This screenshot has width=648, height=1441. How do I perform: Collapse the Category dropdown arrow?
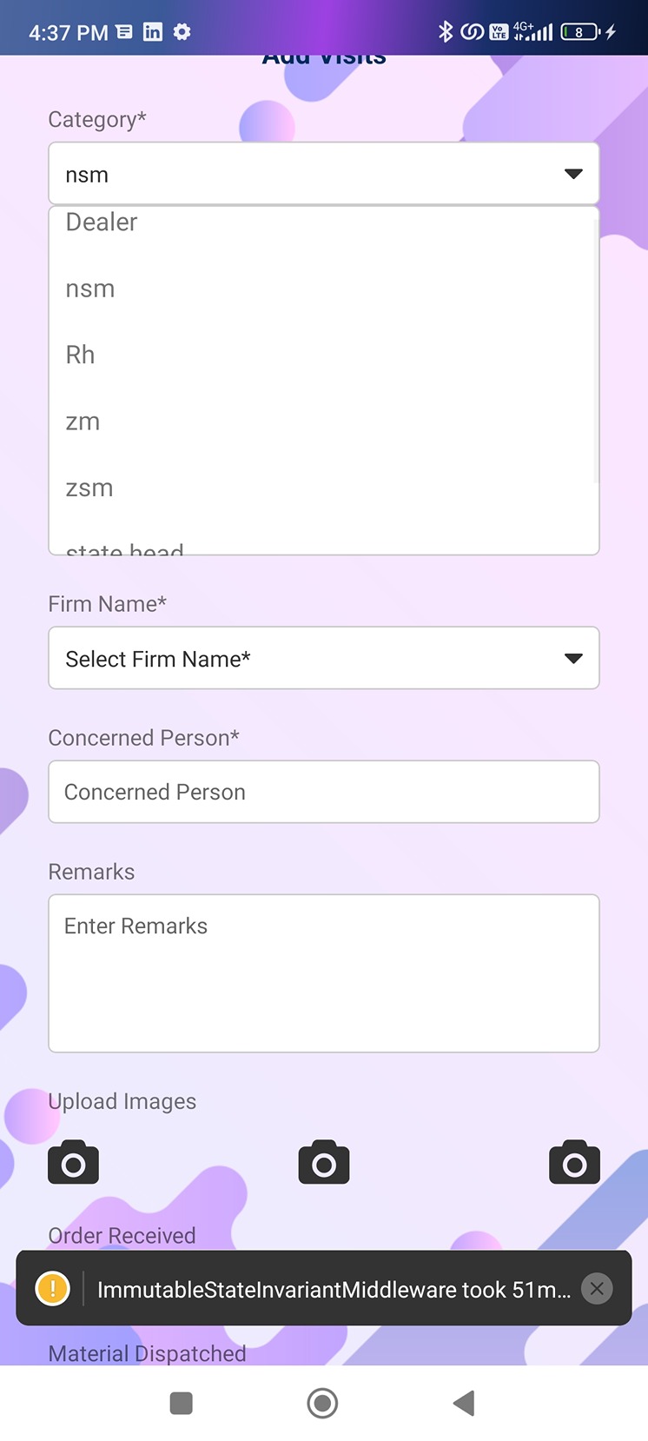(573, 174)
